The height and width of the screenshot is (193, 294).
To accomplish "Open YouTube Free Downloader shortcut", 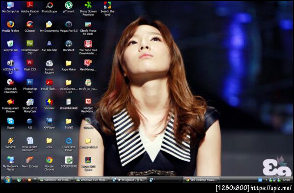I will [x=88, y=47].
